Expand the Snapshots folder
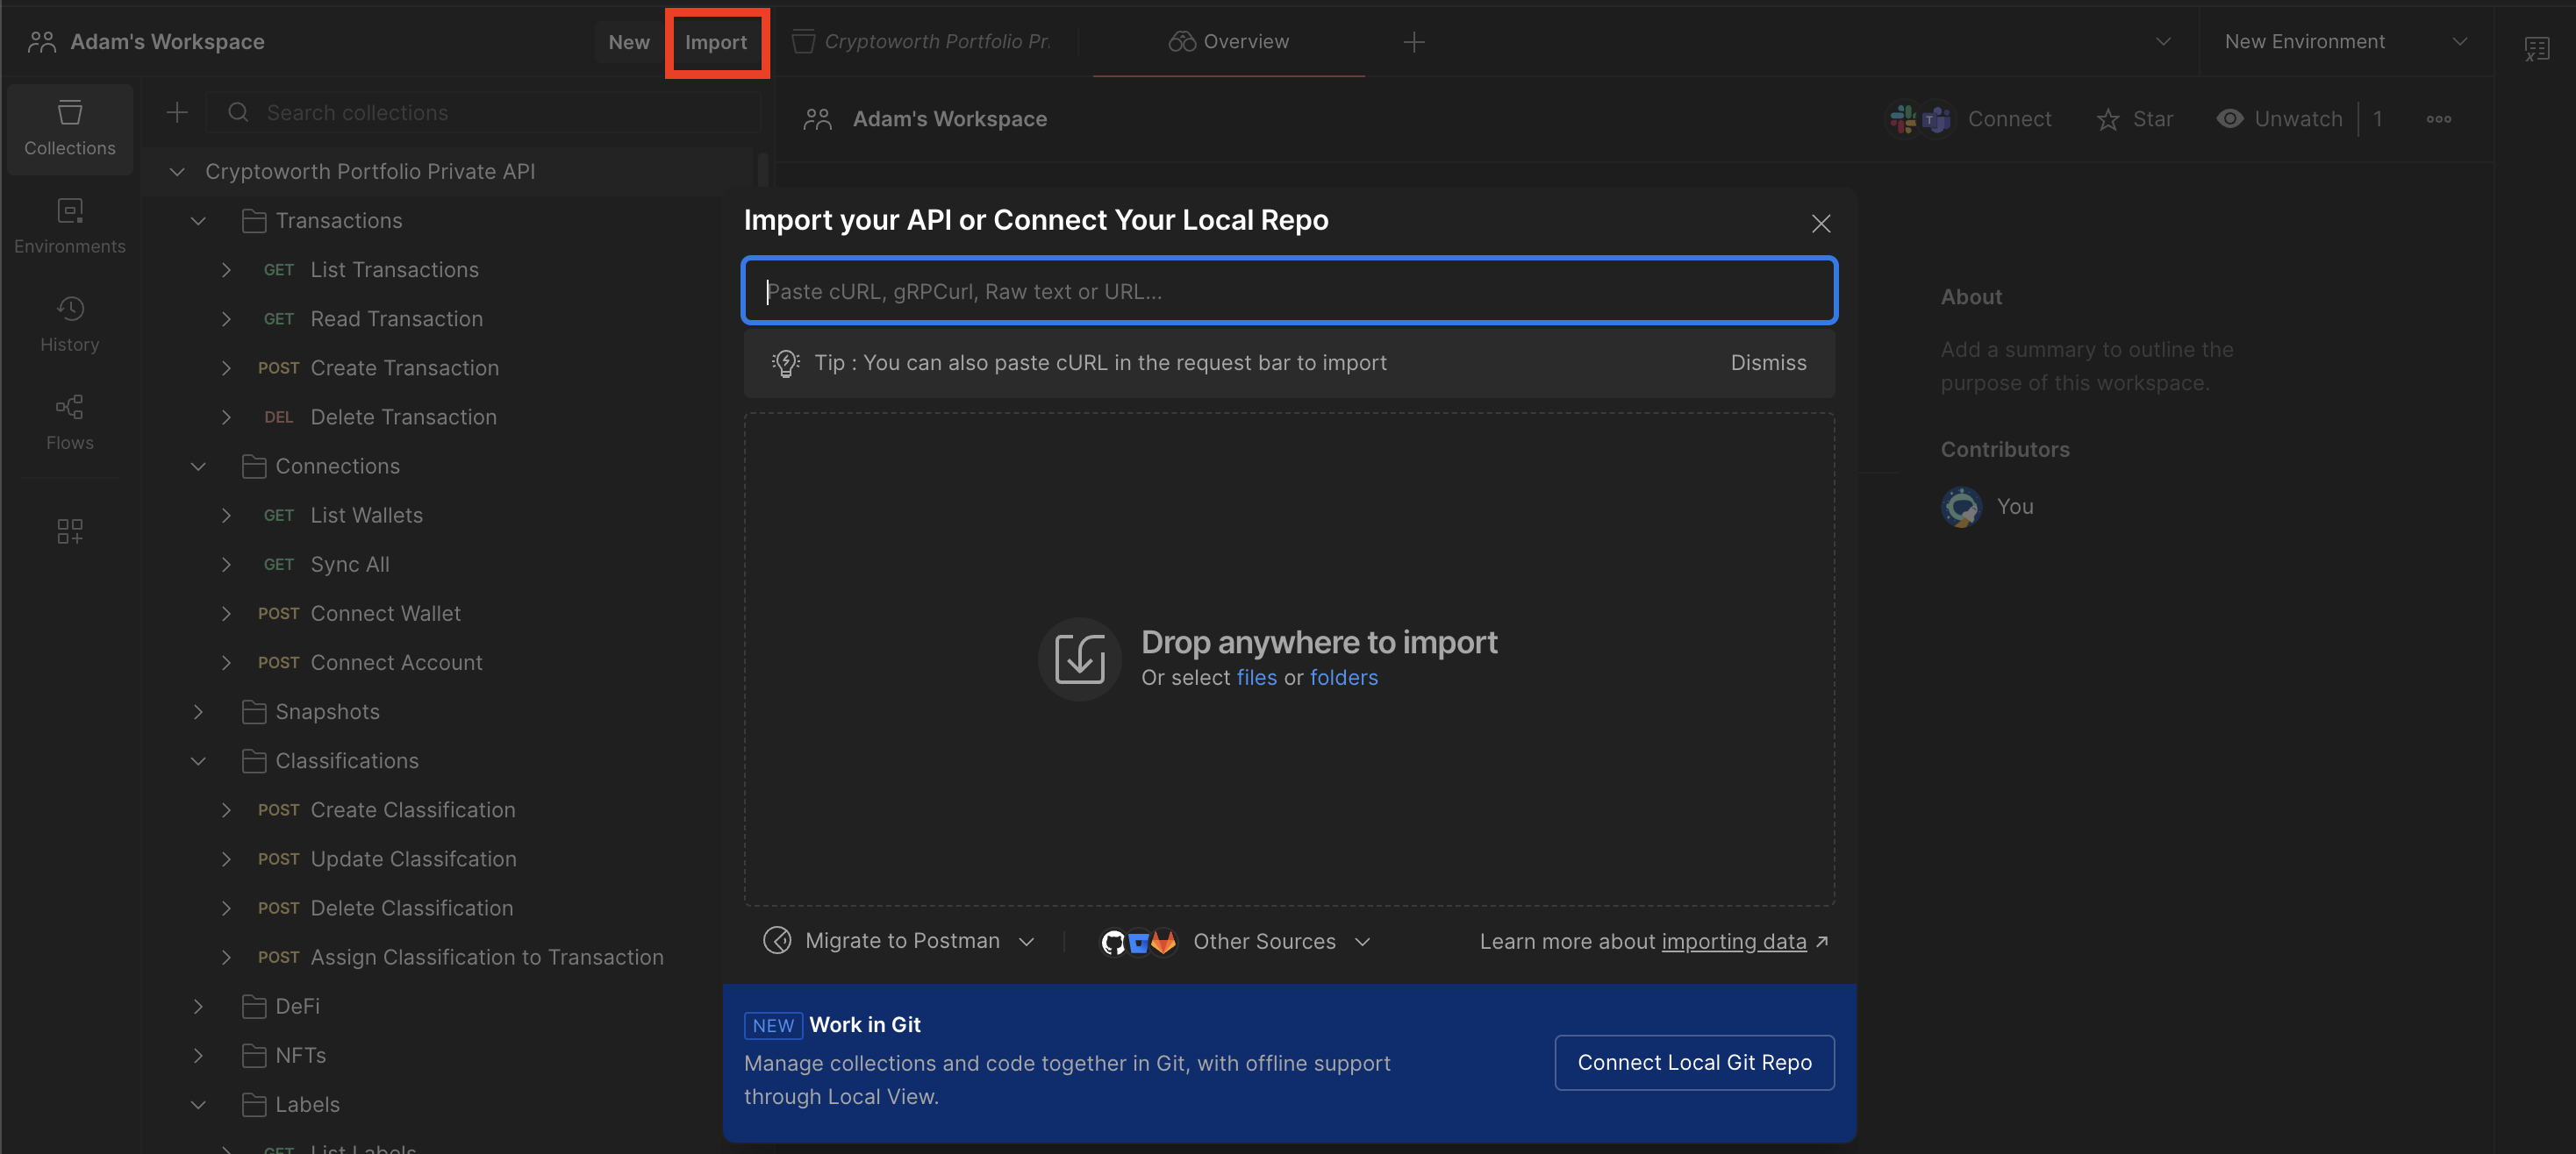The image size is (2576, 1154). tap(198, 711)
